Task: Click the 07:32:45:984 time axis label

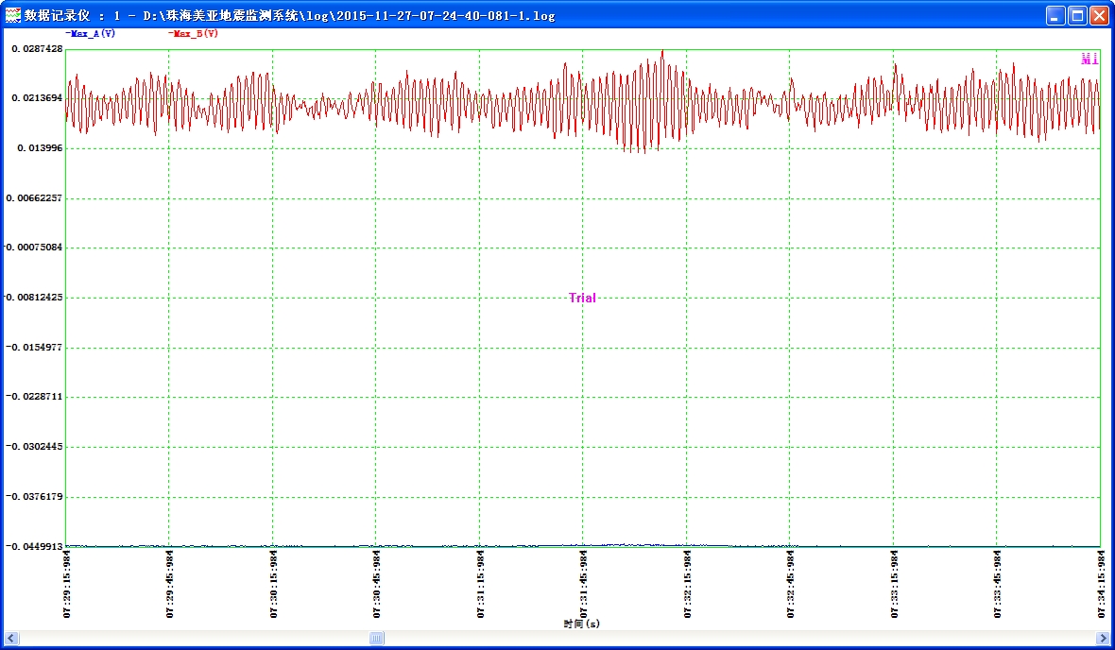Action: pyautogui.click(x=791, y=584)
